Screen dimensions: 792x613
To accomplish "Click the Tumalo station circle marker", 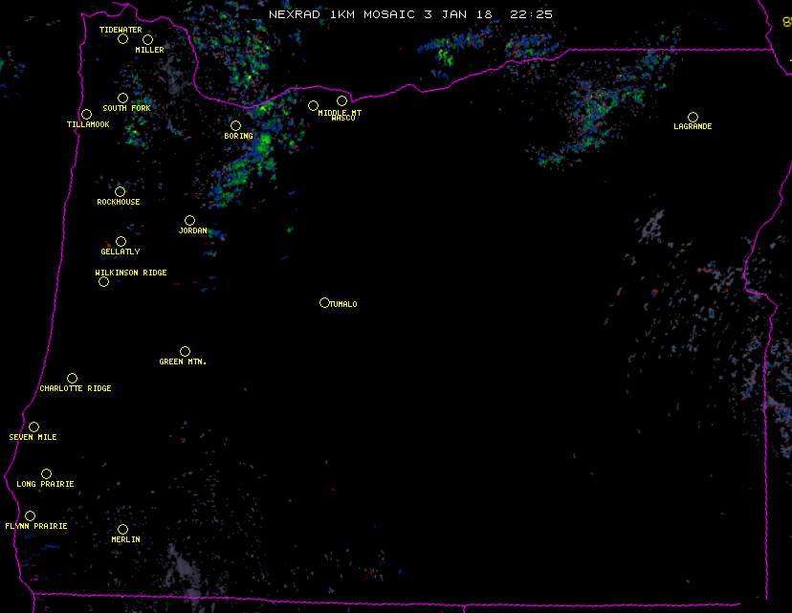I will (x=324, y=302).
